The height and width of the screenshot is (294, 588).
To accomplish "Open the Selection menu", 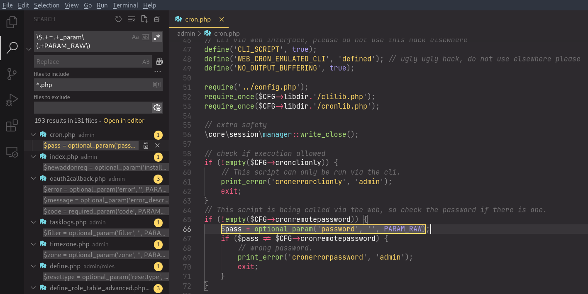I will [46, 5].
